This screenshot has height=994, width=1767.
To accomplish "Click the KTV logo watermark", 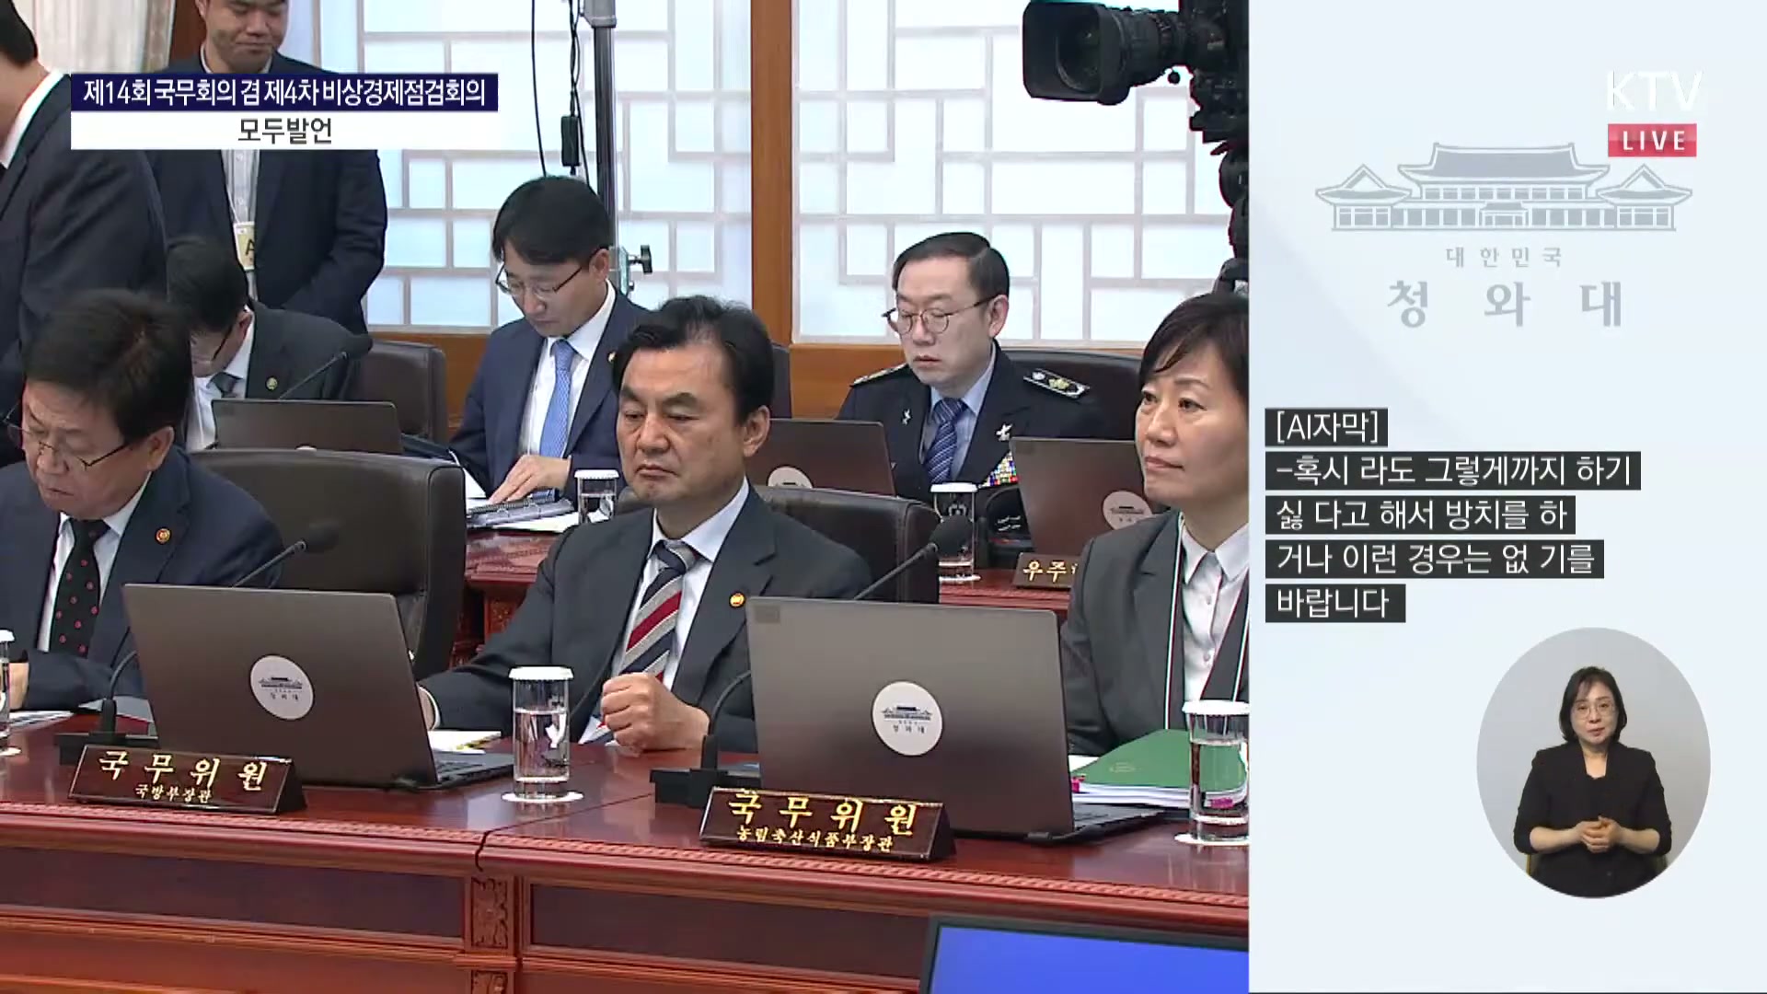I will coord(1654,92).
